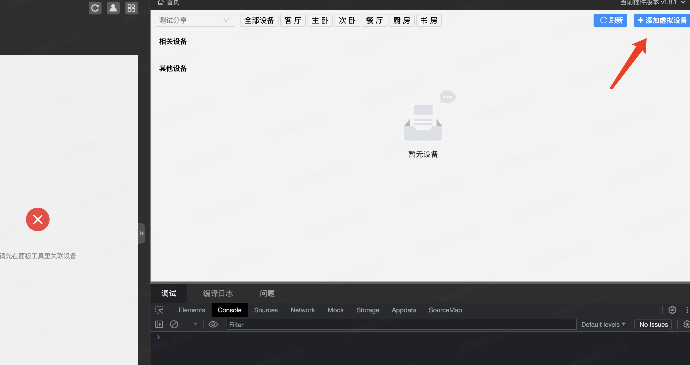Switch to the 编译日志 tab

218,293
